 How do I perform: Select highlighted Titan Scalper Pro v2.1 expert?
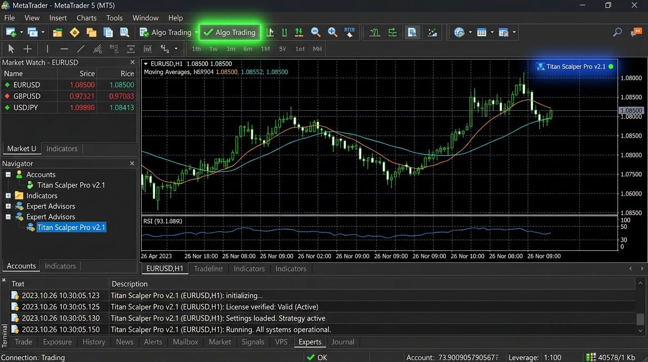[71, 227]
